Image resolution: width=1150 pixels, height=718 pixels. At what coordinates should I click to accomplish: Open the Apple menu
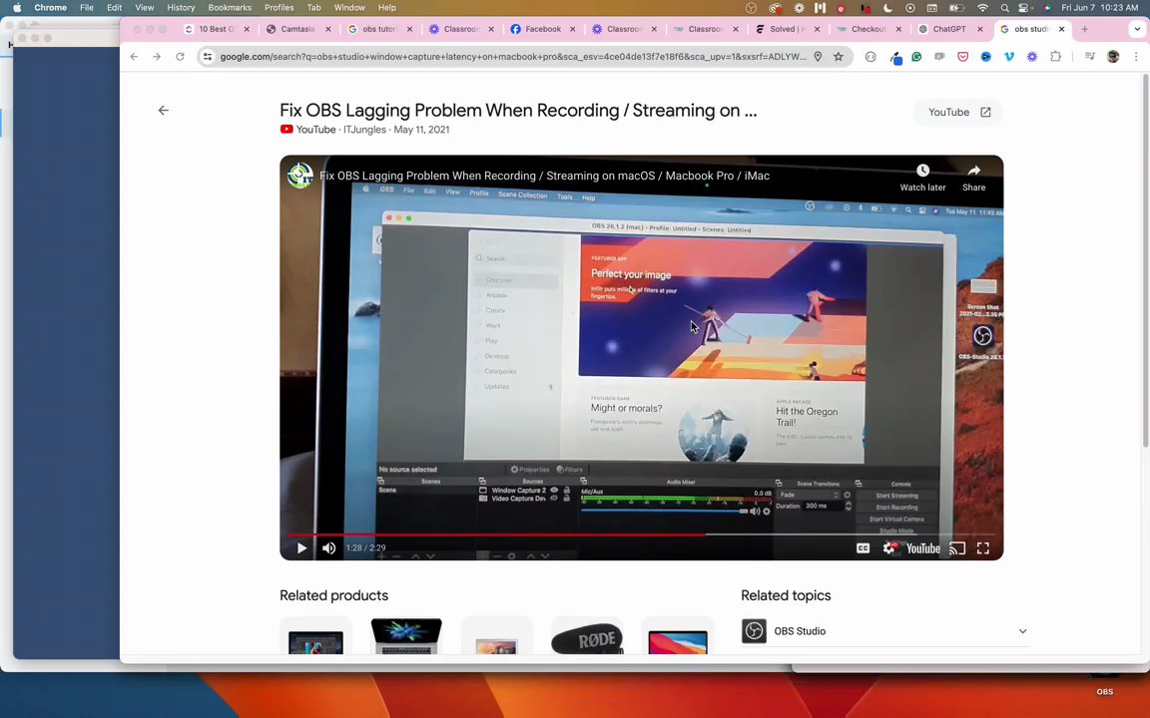(x=17, y=7)
